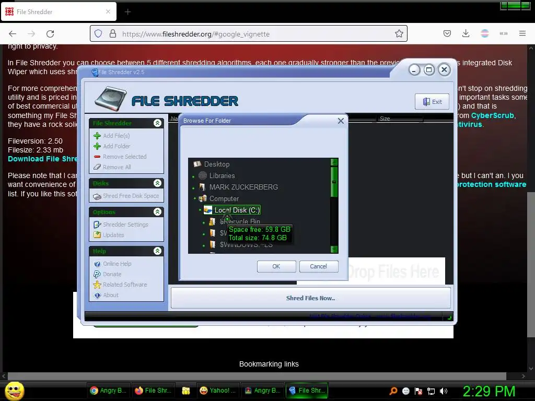Click the URL address bar
535x401 pixels.
(x=248, y=34)
